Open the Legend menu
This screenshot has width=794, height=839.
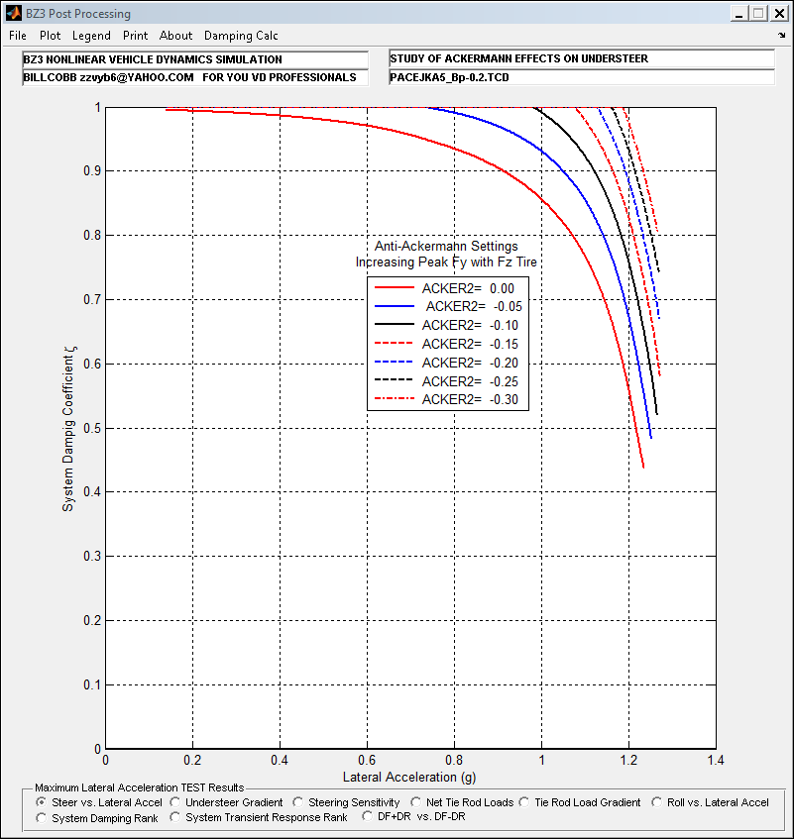pyautogui.click(x=91, y=36)
